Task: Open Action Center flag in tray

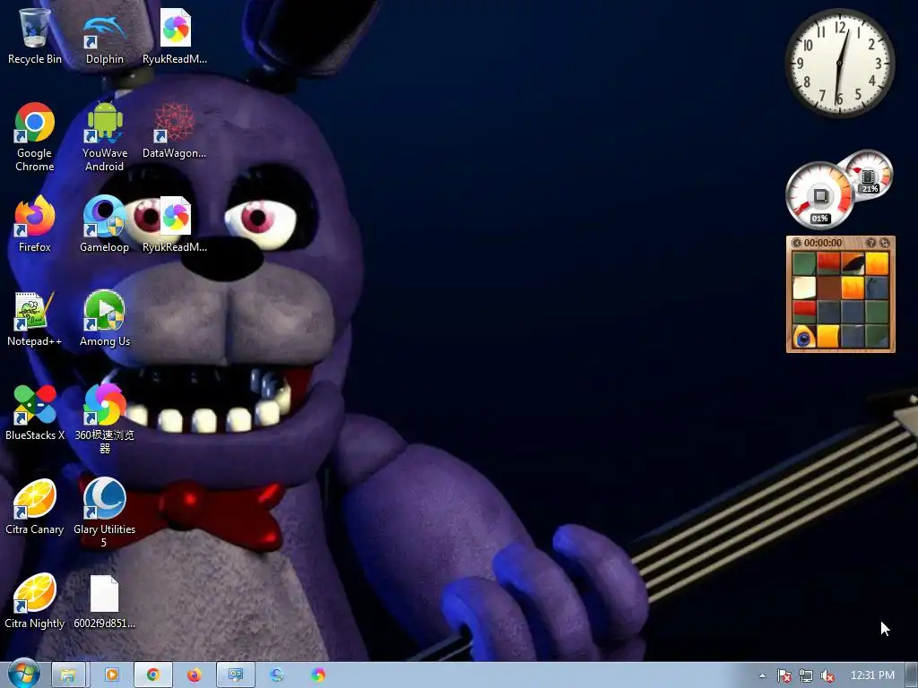Action: pyautogui.click(x=784, y=675)
